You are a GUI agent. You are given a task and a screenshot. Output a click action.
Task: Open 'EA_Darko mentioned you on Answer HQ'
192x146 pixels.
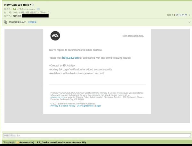coord(61,142)
